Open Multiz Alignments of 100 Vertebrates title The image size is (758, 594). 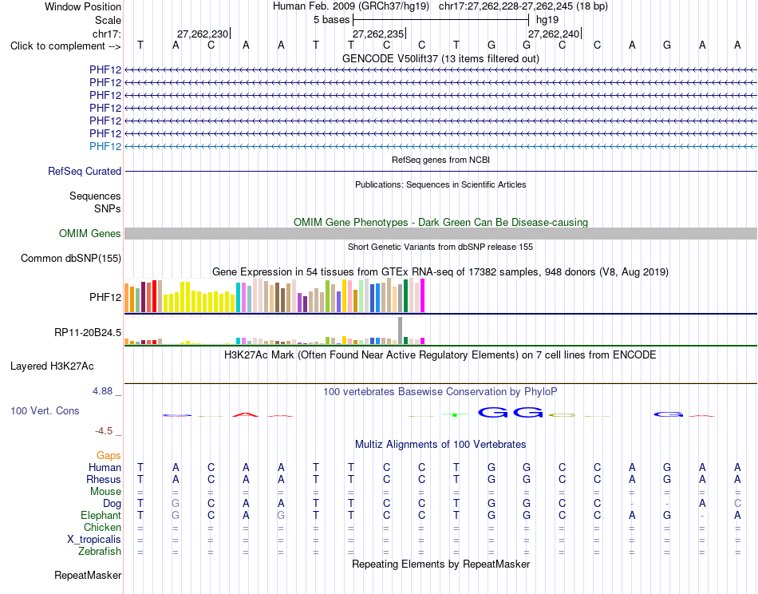click(x=440, y=445)
